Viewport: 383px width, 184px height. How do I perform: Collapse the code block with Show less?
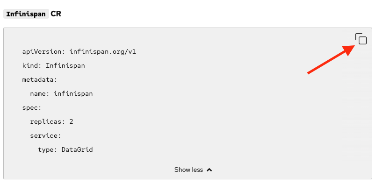pos(193,170)
